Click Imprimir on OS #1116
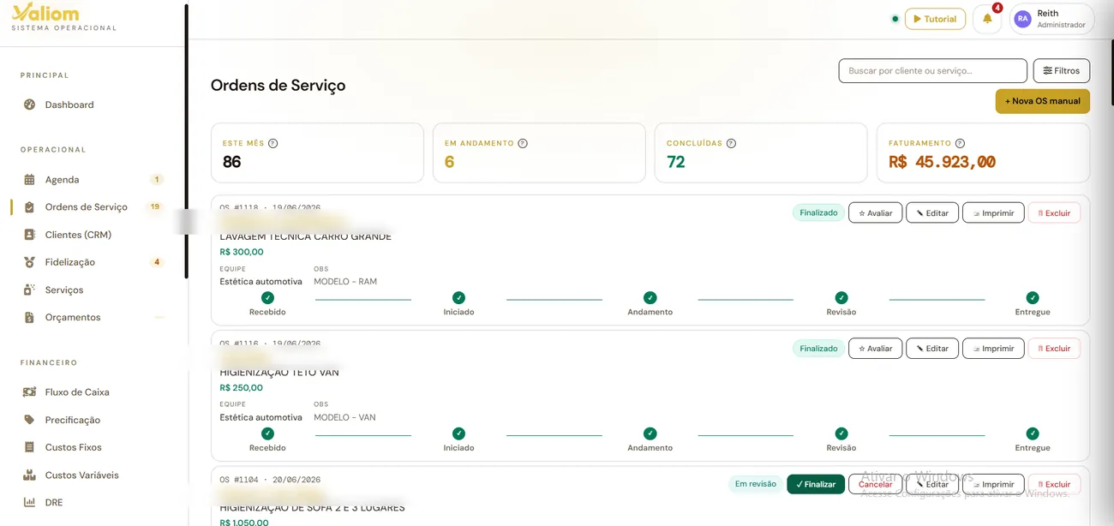The height and width of the screenshot is (526, 1114). pos(993,349)
